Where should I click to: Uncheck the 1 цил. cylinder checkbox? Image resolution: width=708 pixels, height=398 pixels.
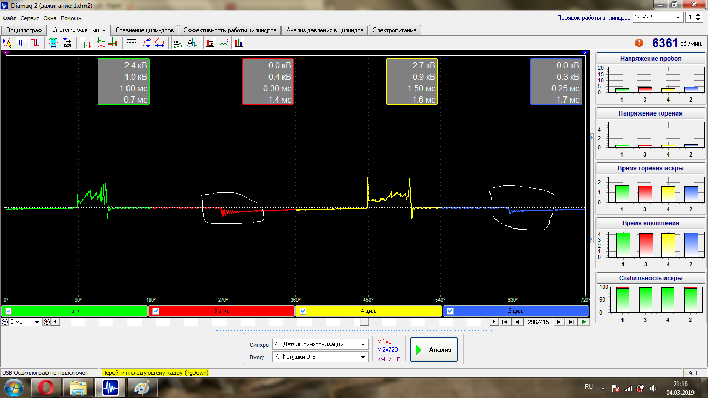pyautogui.click(x=8, y=311)
